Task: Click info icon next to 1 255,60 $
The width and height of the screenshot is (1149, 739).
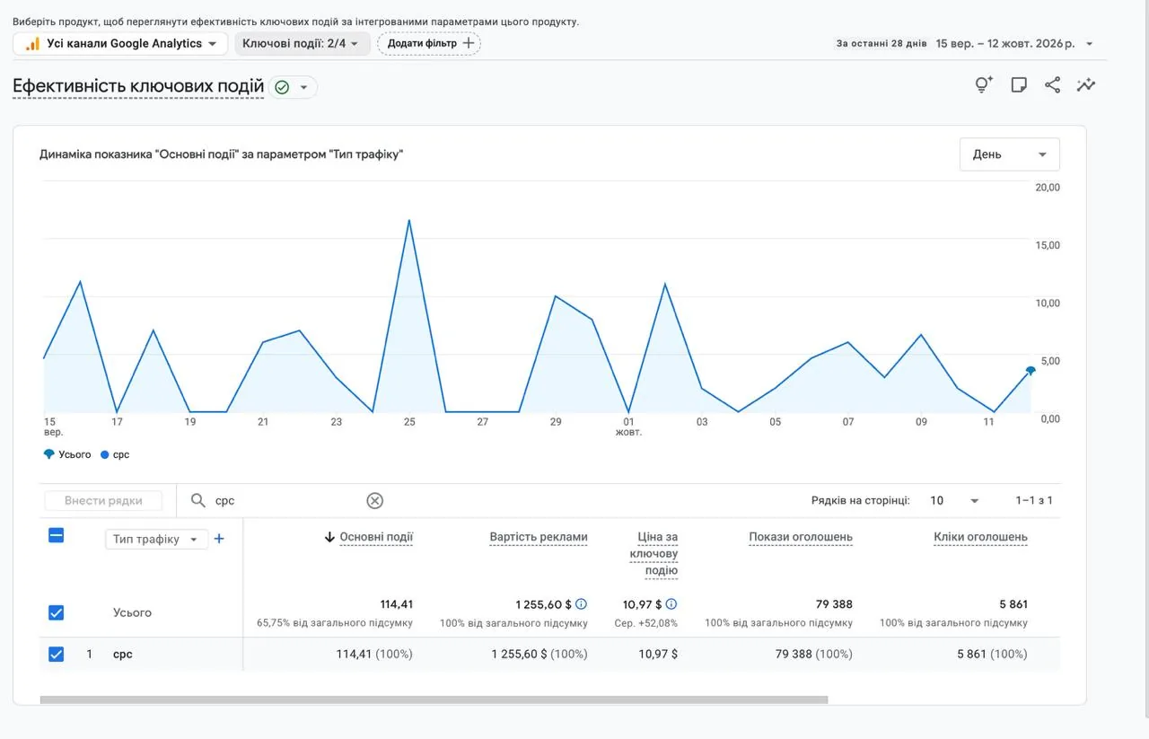Action: pyautogui.click(x=582, y=604)
